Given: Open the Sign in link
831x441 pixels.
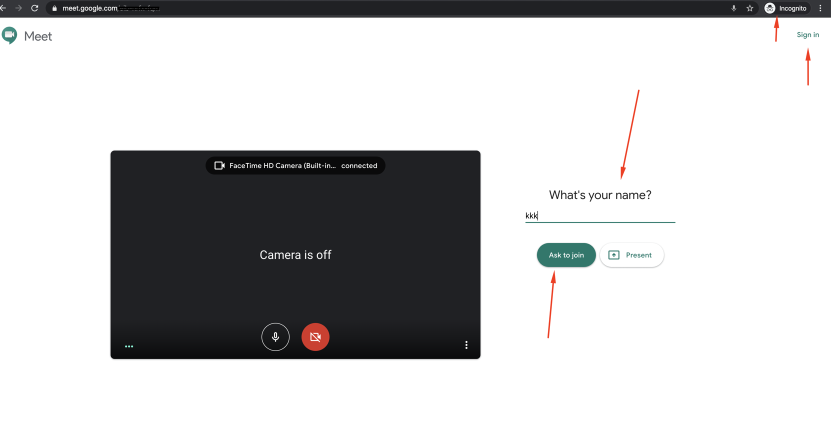Looking at the screenshot, I should (x=807, y=34).
